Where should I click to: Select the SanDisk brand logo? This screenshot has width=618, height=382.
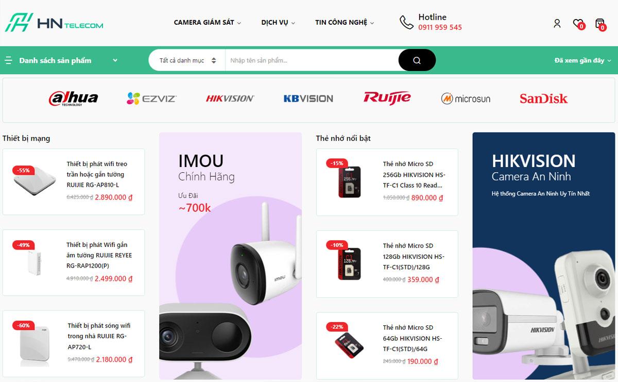[x=543, y=98]
